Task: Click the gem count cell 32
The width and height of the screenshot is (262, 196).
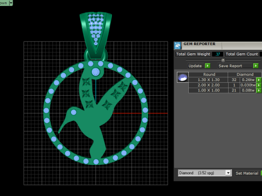Action: (x=234, y=79)
